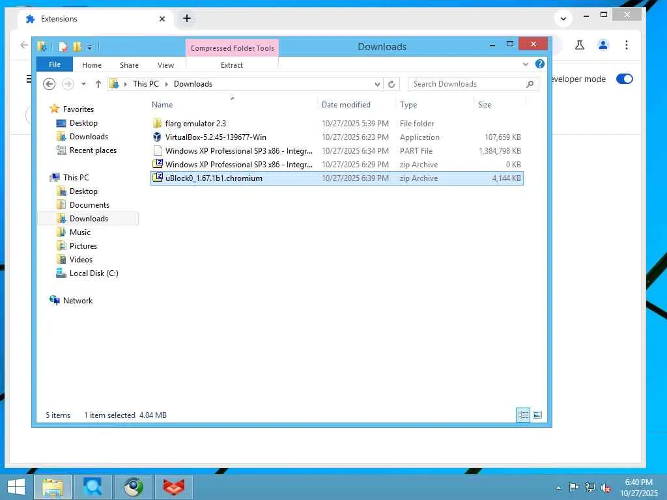Sort files by Size column header
This screenshot has width=667, height=500.
click(x=500, y=105)
